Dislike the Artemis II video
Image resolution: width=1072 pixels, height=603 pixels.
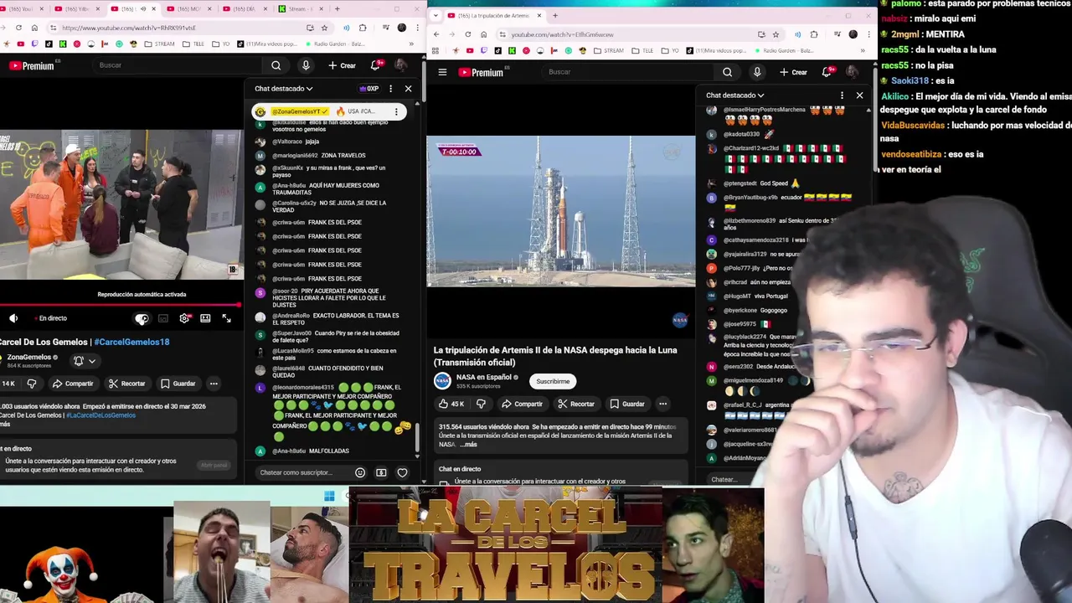pos(481,404)
